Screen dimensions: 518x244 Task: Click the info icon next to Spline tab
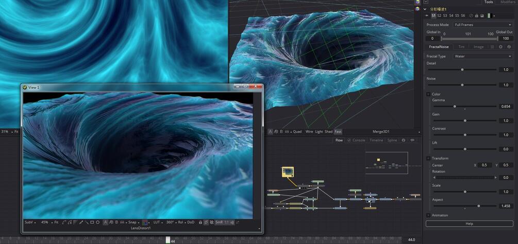coord(403,140)
